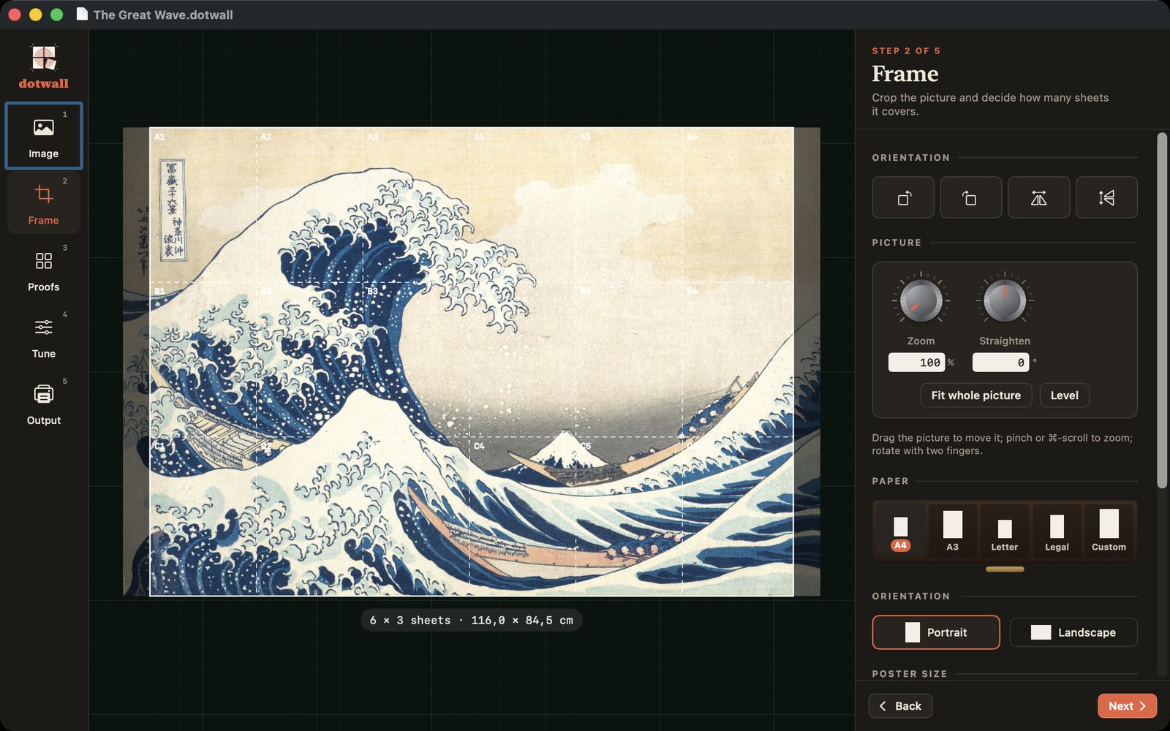This screenshot has height=731, width=1170.
Task: Switch to the Proofs step
Action: (44, 270)
